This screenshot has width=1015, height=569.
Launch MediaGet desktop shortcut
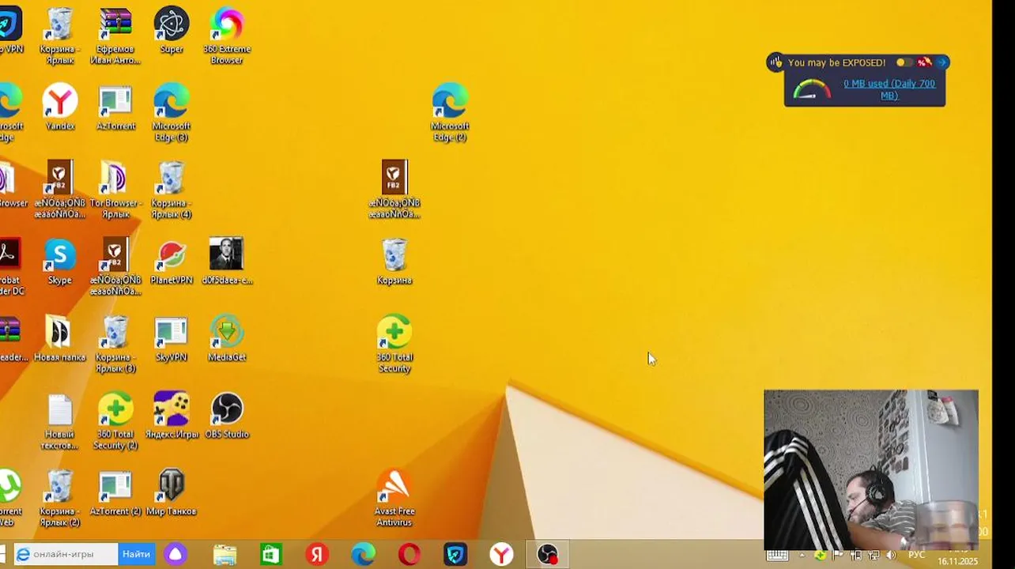pyautogui.click(x=227, y=338)
